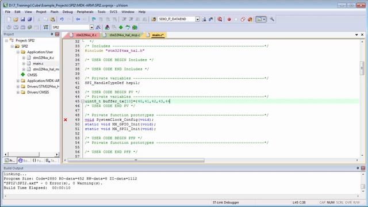Click the ST-Link Debugger status bar text
The width and height of the screenshot is (368, 207).
click(226, 202)
